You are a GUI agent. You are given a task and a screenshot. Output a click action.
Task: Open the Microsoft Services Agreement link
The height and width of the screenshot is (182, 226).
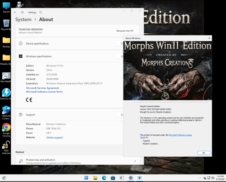click(x=42, y=88)
